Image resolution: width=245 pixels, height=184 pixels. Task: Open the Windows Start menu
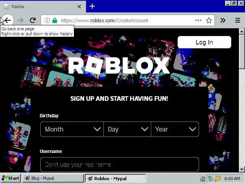coord(10,178)
